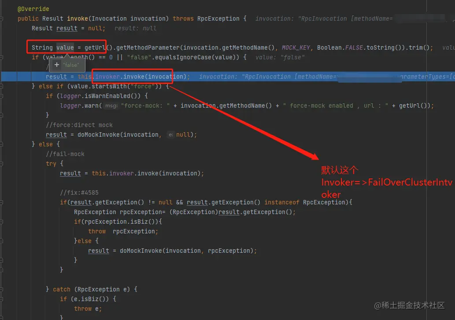Toggle the fold marker at the catch RpcException line
Screen dimensions: 455x320
tap(1, 289)
